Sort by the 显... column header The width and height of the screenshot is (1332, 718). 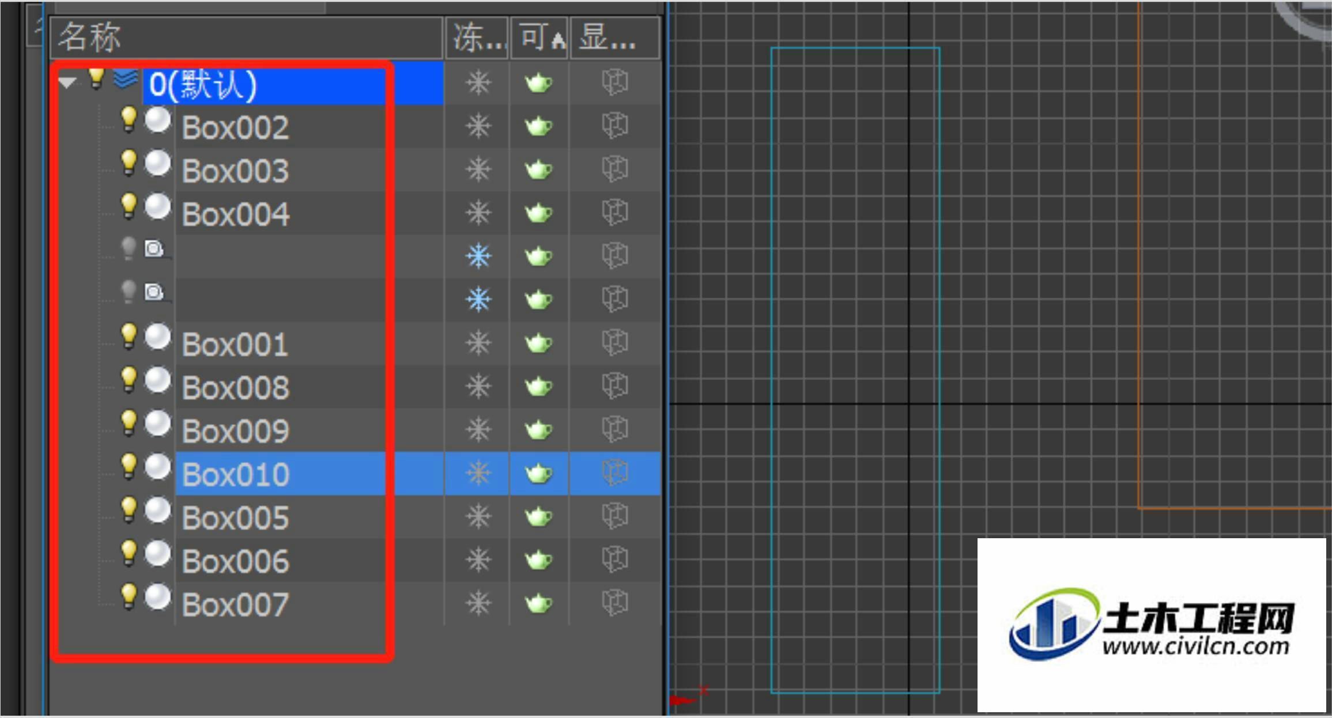tap(614, 37)
